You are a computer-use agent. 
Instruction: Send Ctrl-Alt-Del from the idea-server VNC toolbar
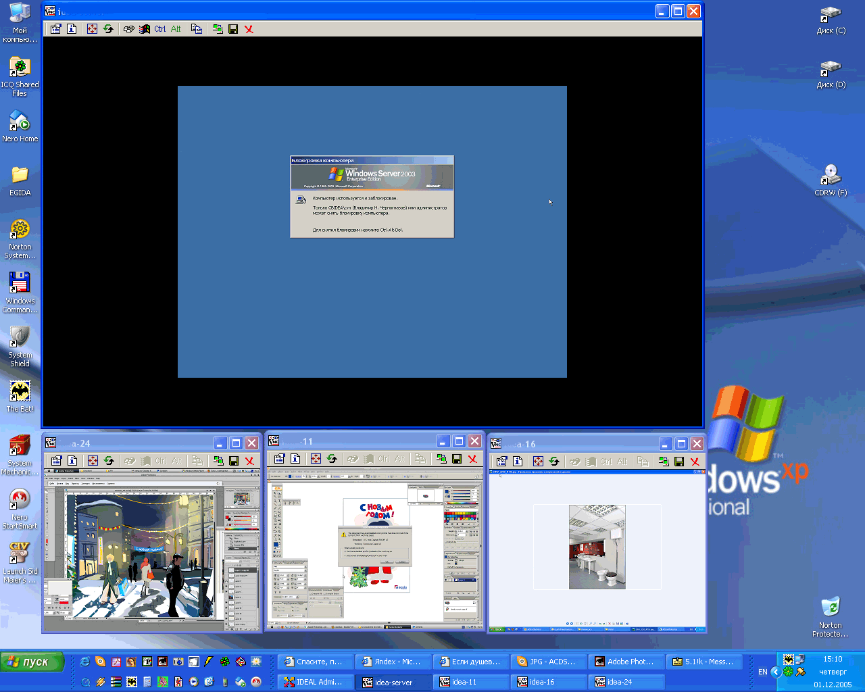click(x=128, y=29)
